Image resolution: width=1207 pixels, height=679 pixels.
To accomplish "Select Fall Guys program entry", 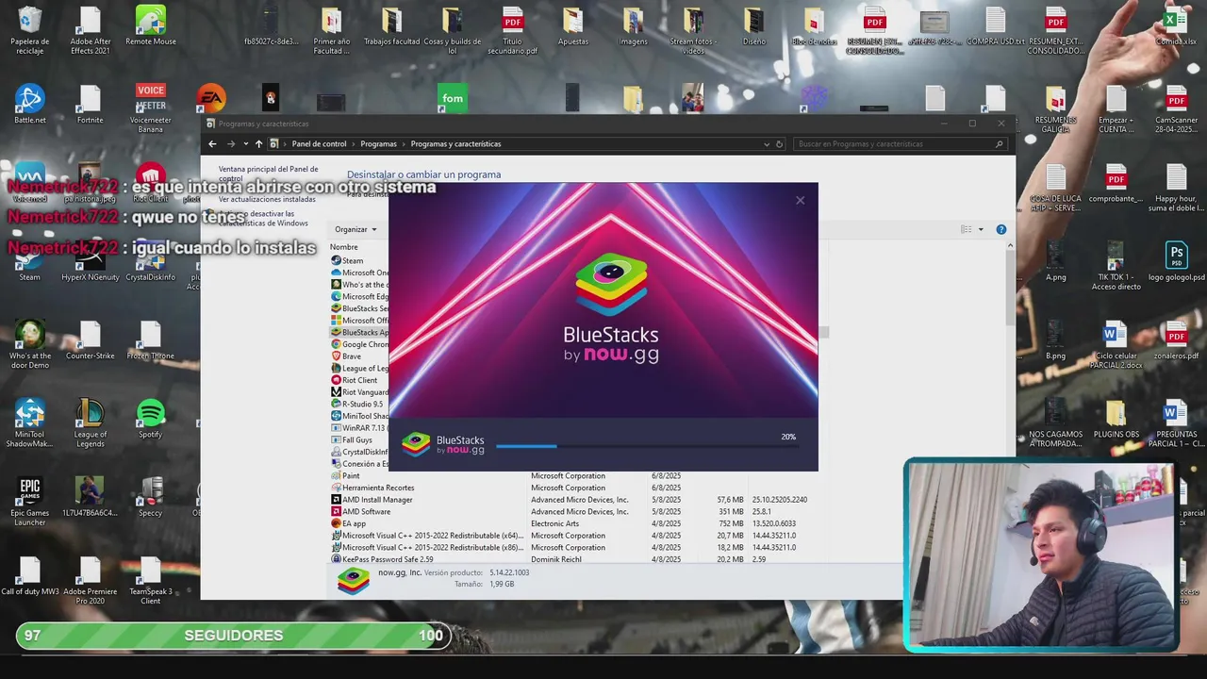I will pyautogui.click(x=358, y=439).
